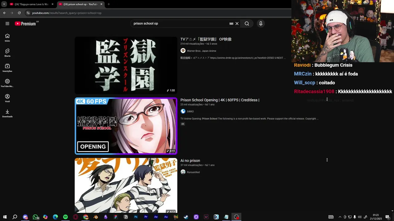Play the 監獄学園 OP映像 thumbnail

(x=126, y=65)
